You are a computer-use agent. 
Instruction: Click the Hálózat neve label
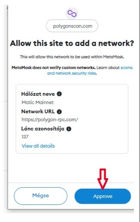click(x=38, y=94)
